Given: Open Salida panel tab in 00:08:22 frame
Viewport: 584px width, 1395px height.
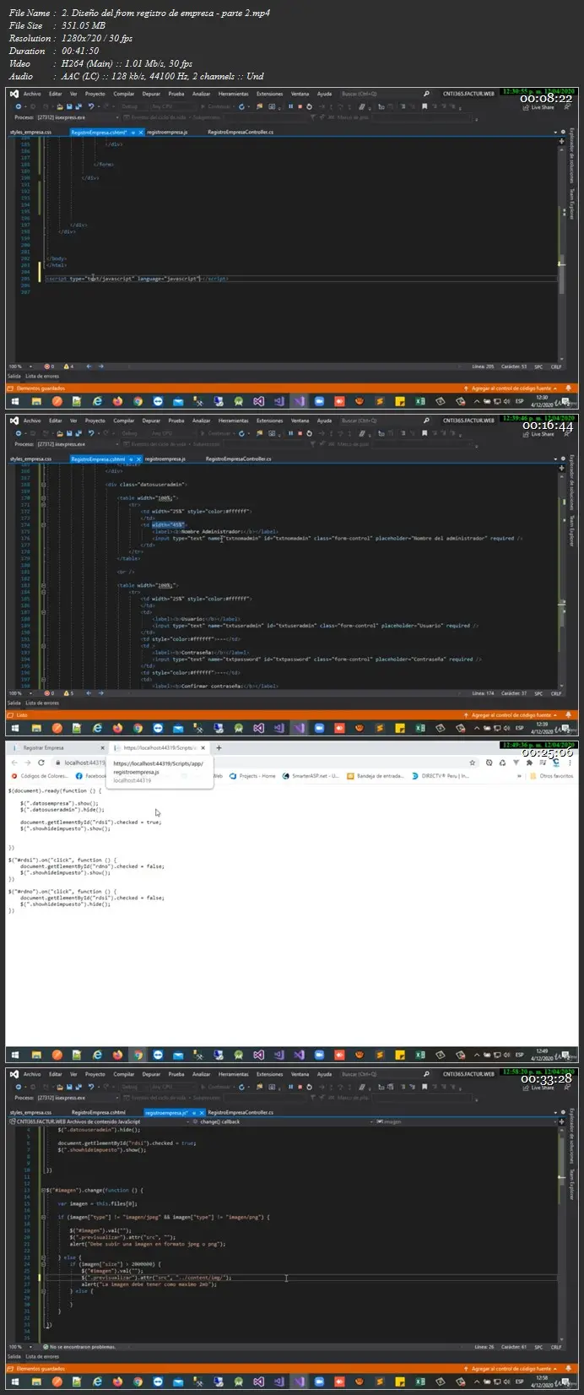Looking at the screenshot, I should (14, 376).
